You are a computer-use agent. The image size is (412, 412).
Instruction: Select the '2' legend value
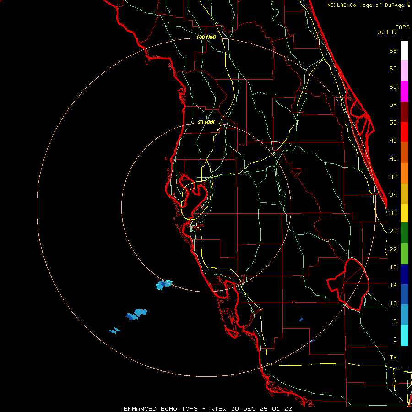coord(395,340)
